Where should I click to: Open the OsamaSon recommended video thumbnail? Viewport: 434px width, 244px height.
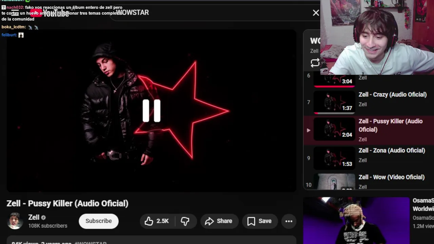[356, 221]
